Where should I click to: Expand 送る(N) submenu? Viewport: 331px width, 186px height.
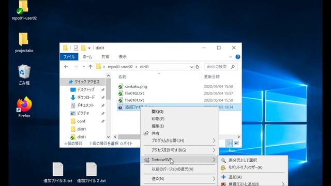click(x=179, y=179)
